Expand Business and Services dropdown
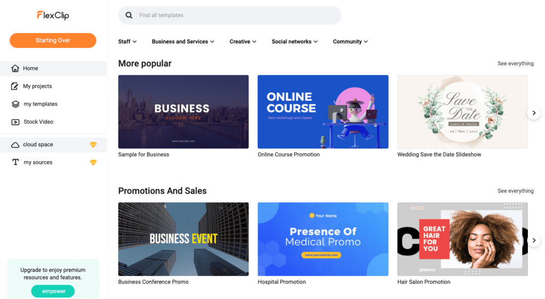 click(x=183, y=41)
